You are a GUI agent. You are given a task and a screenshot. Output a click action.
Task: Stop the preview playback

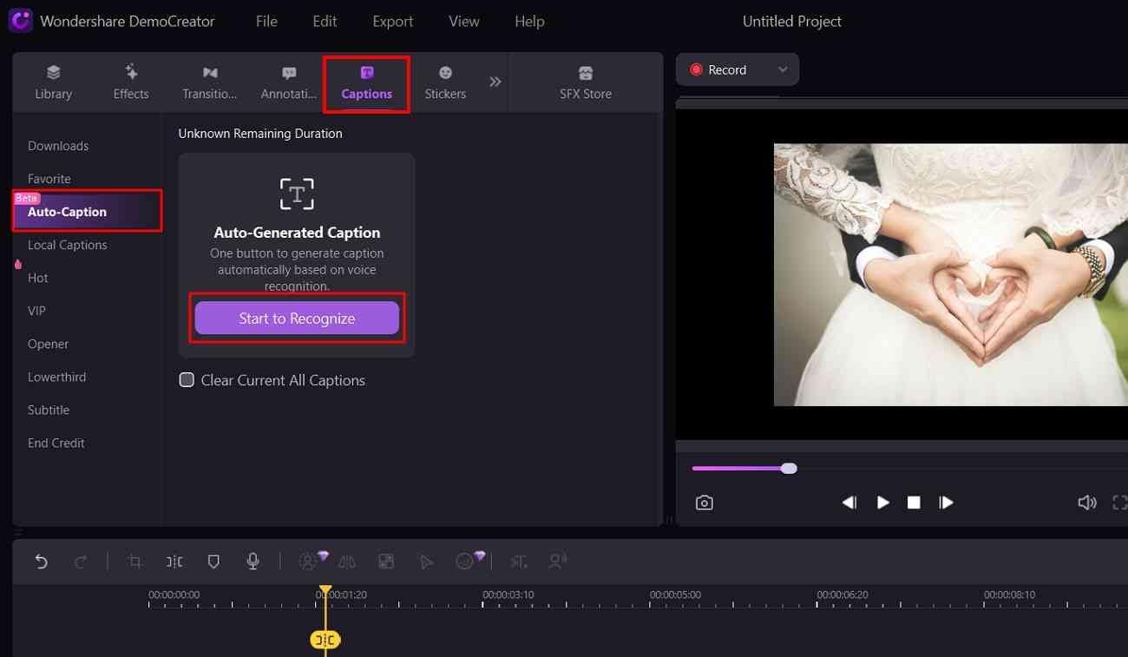[914, 503]
